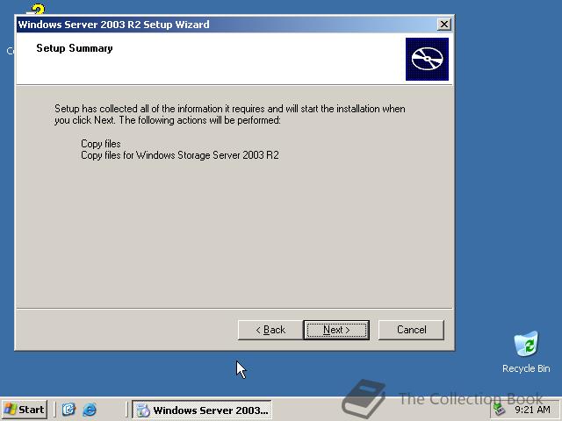
Task: Click 'Copy files for Windows Storage Server 2003 R2'
Action: pos(180,155)
